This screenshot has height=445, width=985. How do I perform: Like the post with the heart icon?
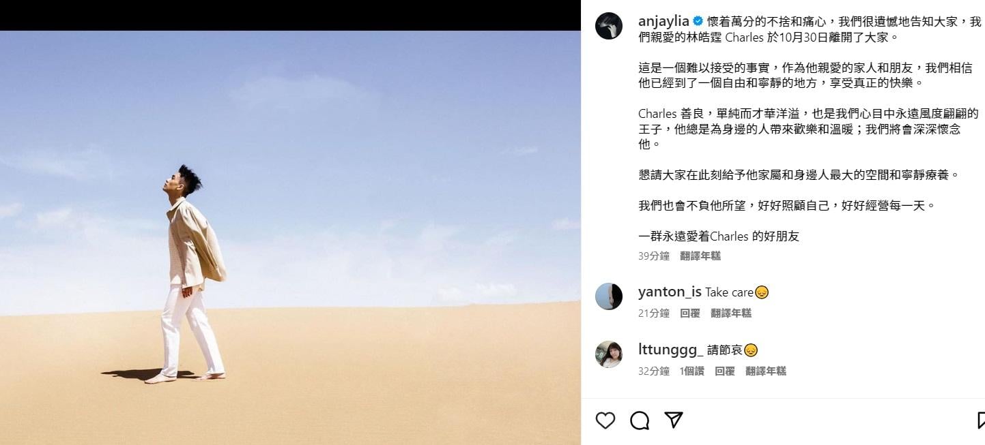click(x=605, y=420)
